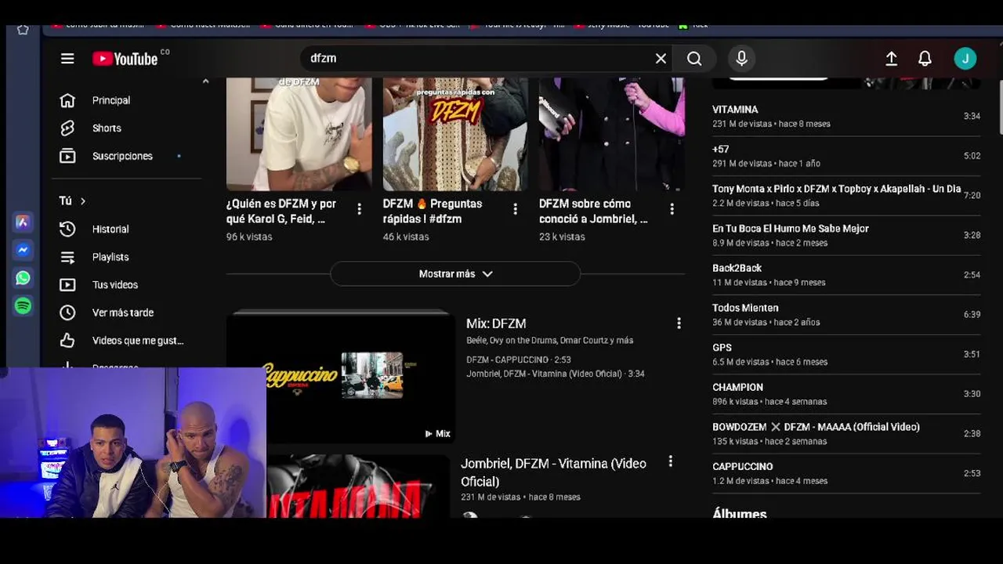Play Back2Back in the song list
Viewport: 1003px width, 564px height.
(846, 275)
